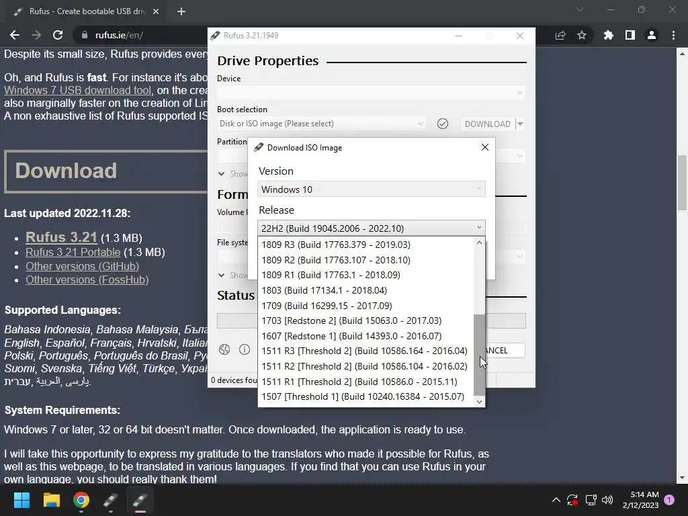688x516 pixels.
Task: Click the taskbar clock showing 5:14 AM
Action: click(640, 500)
